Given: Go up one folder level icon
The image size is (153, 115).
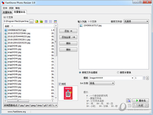Looking at the screenshot, I should pos(37,21).
